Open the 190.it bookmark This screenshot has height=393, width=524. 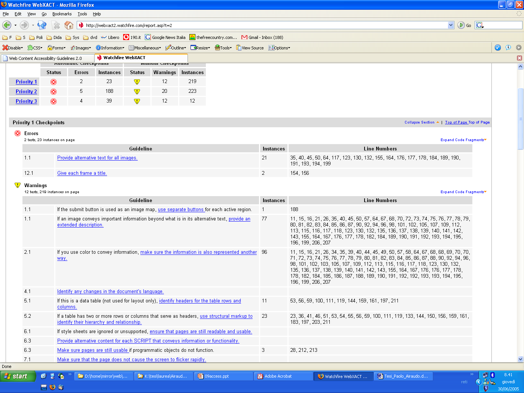click(x=132, y=37)
